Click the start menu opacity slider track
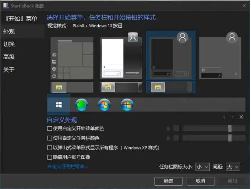Screen dimensions: 251x189 click(214, 128)
